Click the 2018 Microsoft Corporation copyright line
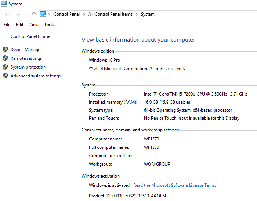This screenshot has width=257, height=201. tap(137, 69)
